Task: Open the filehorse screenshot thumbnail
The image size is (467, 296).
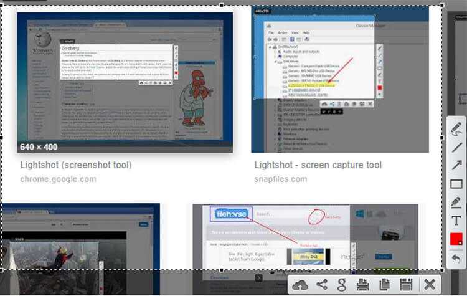Action: [x=306, y=249]
